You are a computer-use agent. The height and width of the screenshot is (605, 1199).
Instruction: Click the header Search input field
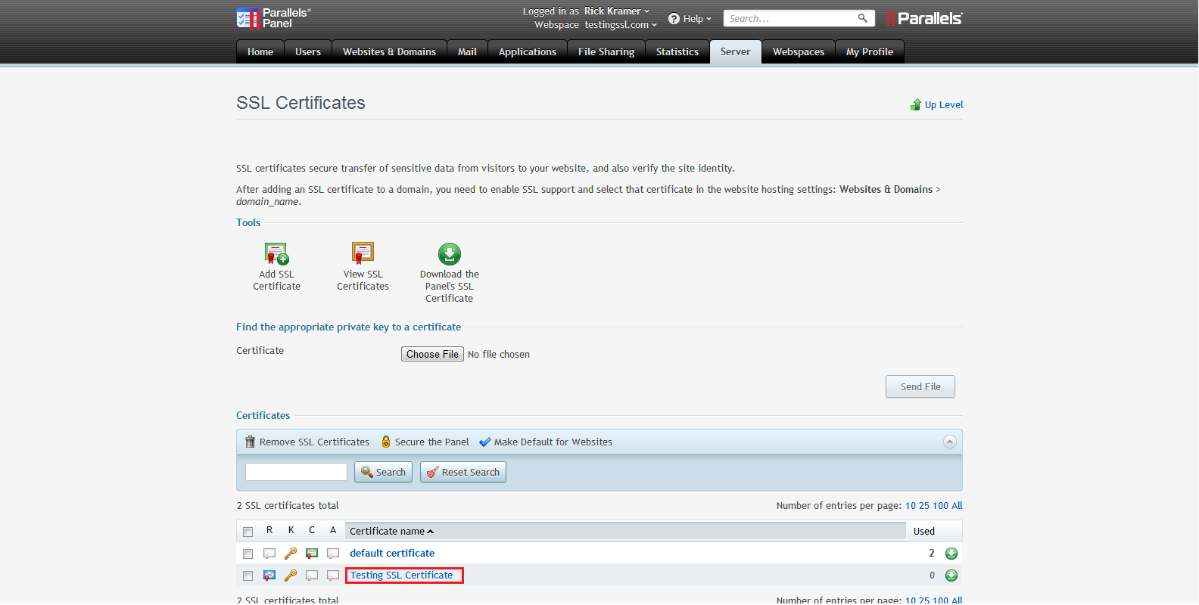[x=789, y=18]
